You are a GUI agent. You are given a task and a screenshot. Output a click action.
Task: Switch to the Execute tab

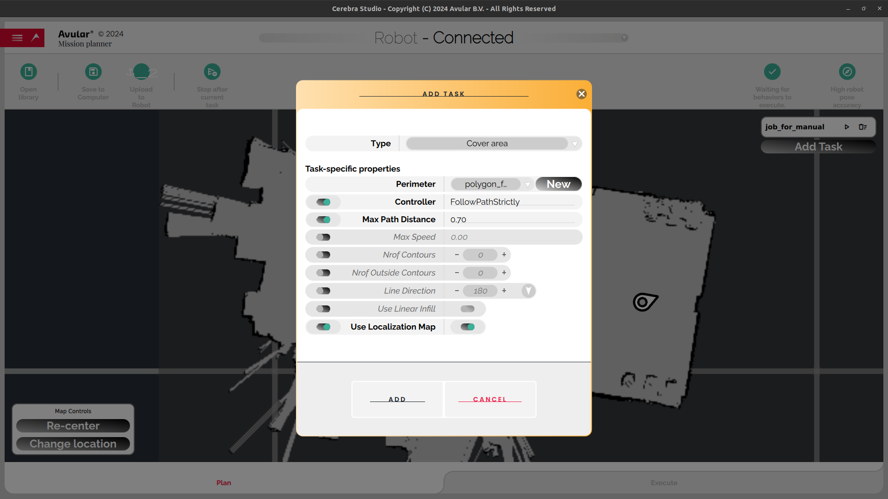[664, 483]
